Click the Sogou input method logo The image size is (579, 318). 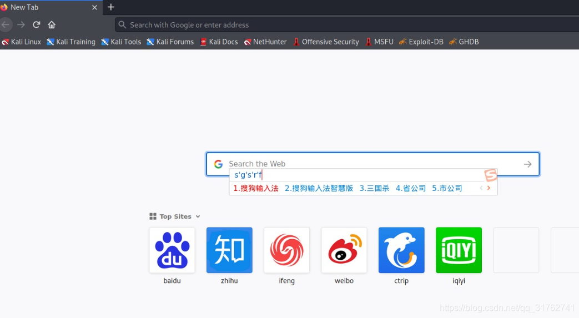(491, 175)
